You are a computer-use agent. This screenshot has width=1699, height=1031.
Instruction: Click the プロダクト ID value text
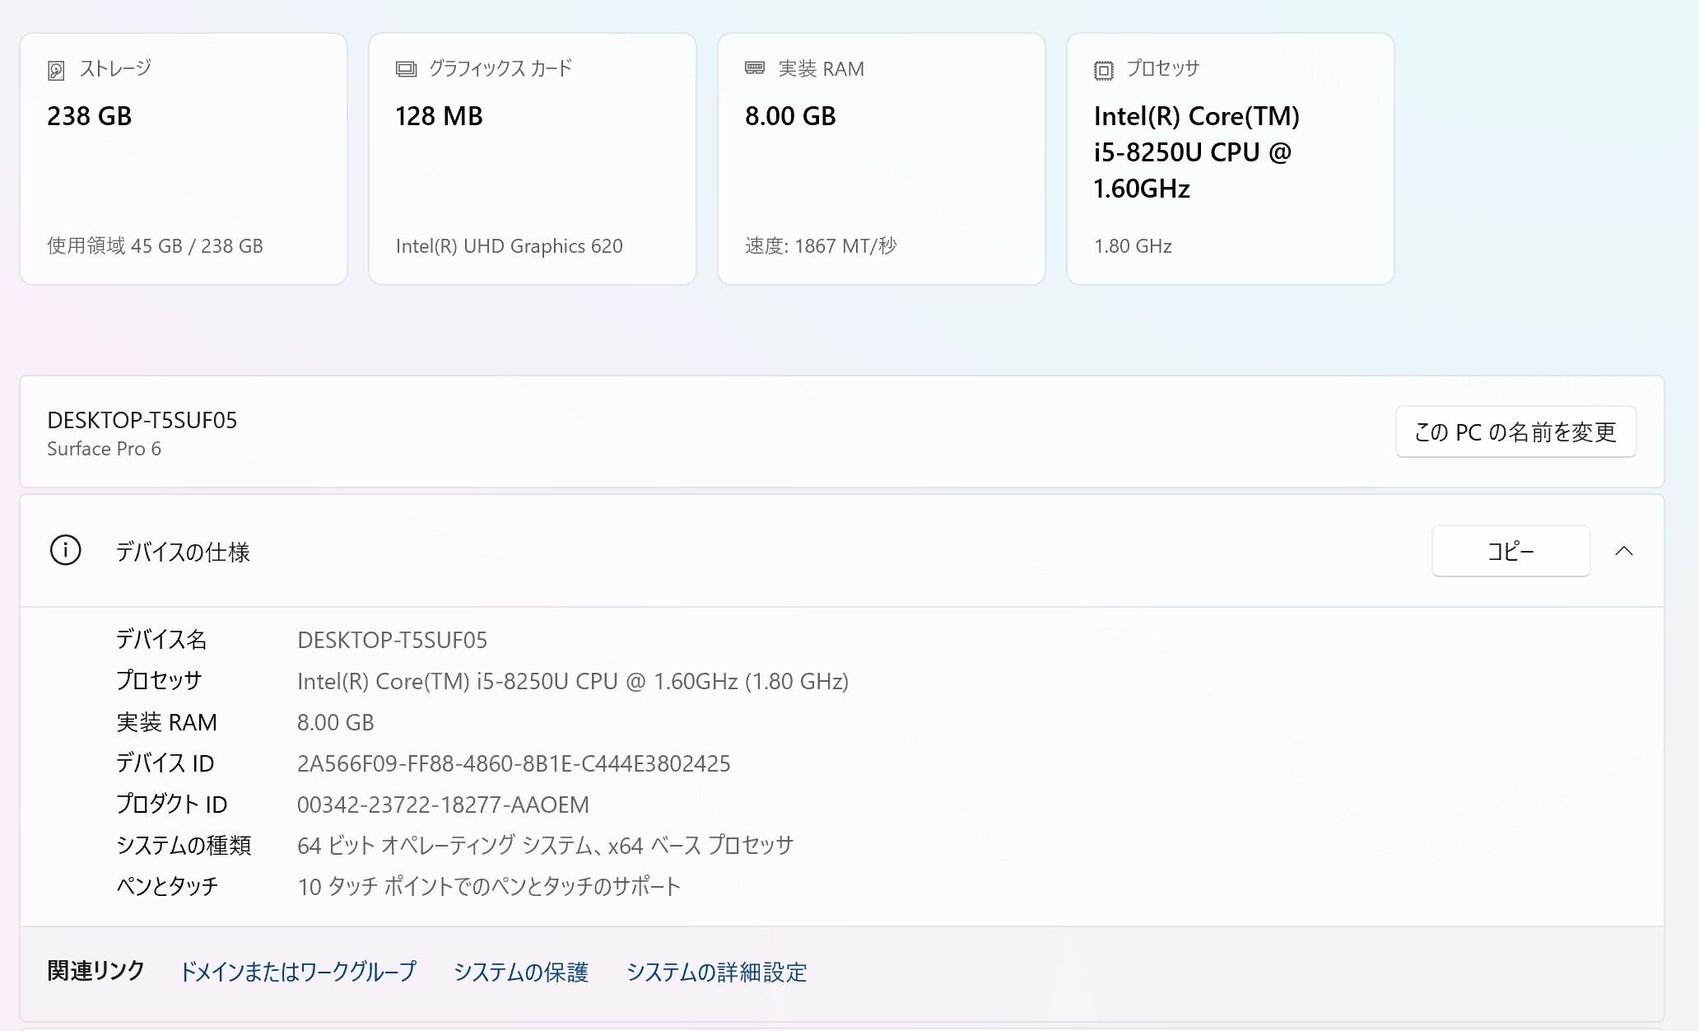point(443,805)
